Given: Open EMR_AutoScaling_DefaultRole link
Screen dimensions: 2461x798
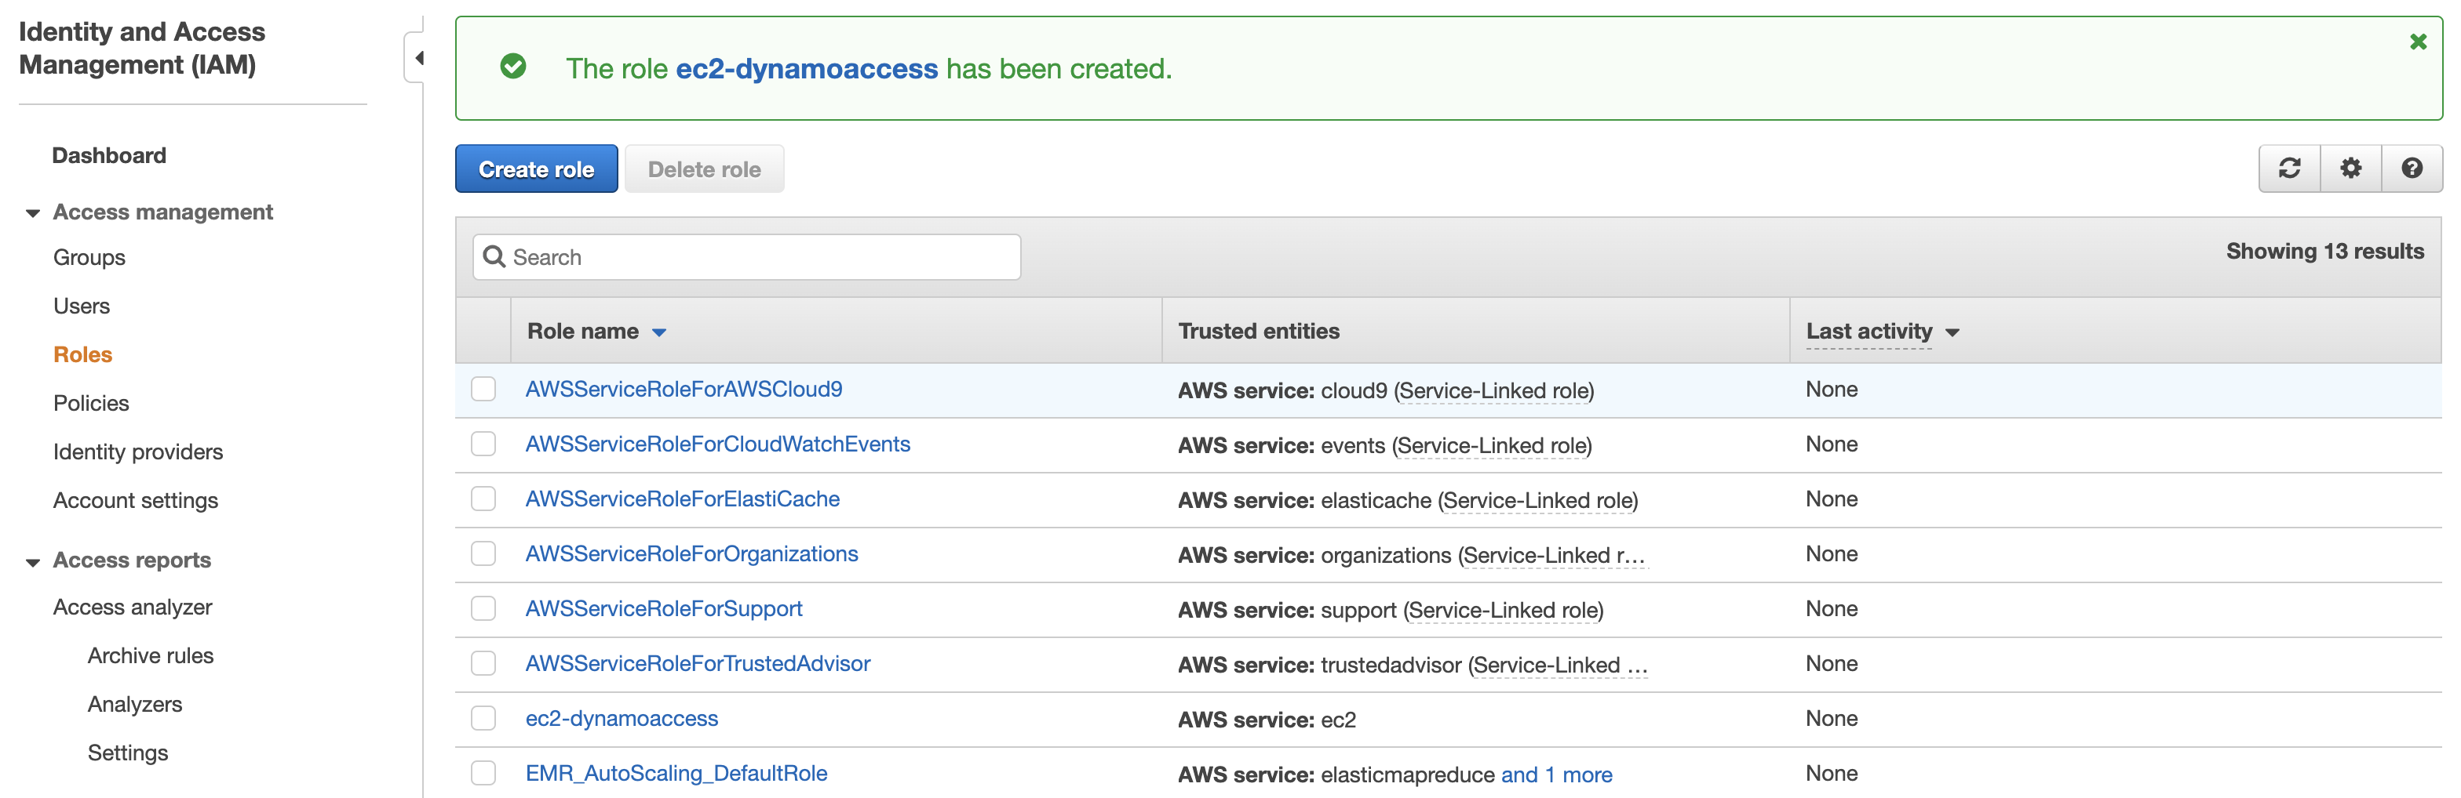Looking at the screenshot, I should [676, 773].
